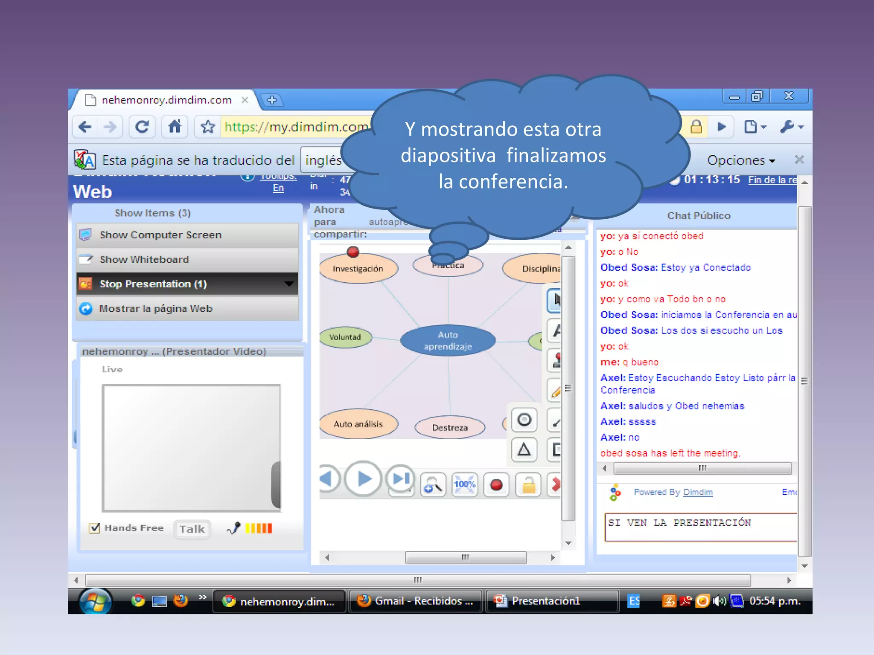Image resolution: width=874 pixels, height=655 pixels.
Task: Click the chat message input field
Action: pos(700,527)
